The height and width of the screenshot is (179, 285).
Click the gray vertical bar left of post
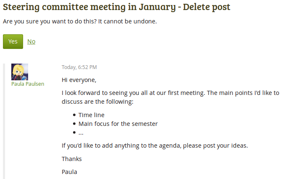click(x=5, y=121)
